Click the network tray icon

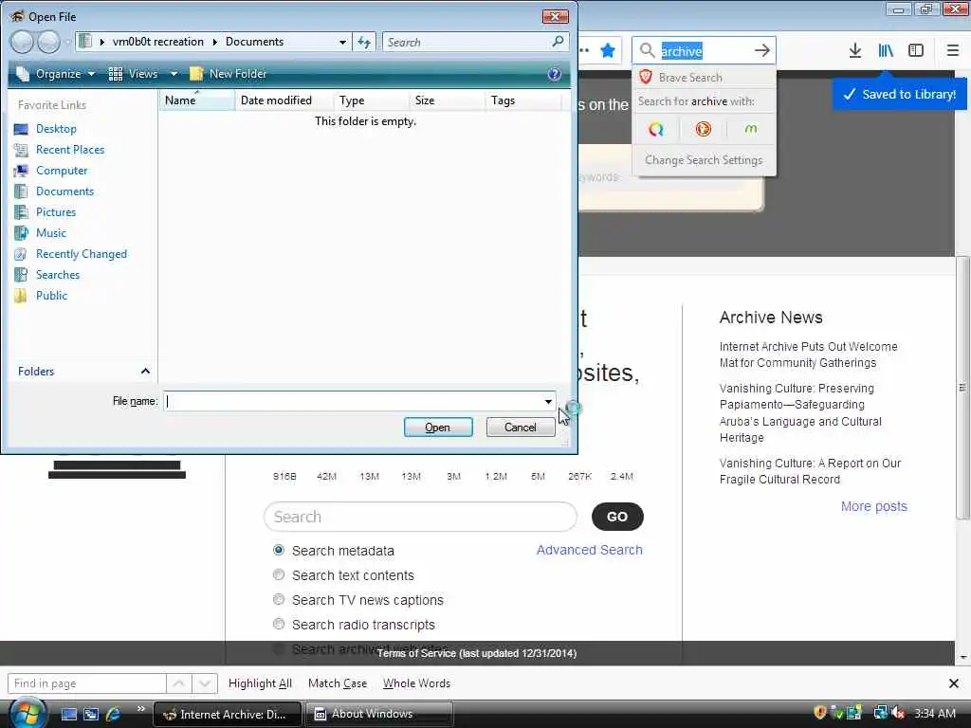pyautogui.click(x=880, y=713)
